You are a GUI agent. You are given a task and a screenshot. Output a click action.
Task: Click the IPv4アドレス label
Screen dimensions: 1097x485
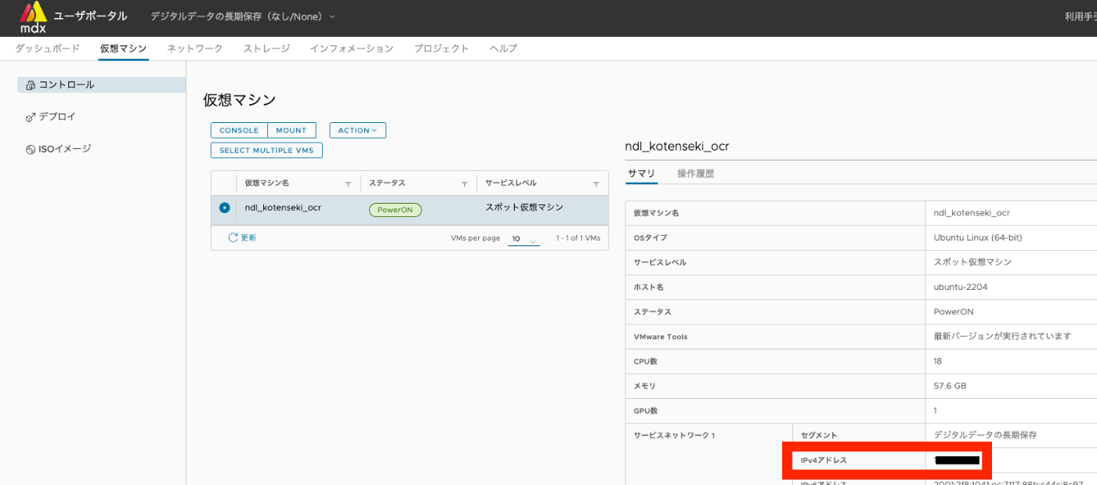824,461
